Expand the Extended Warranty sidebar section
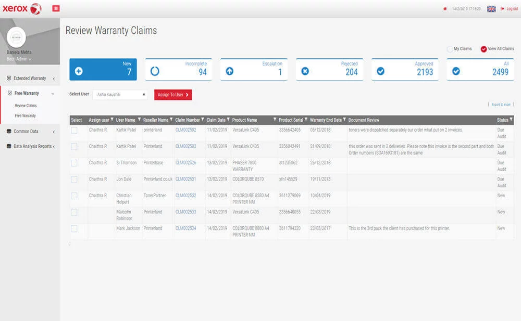The width and height of the screenshot is (521, 321). 31,79
